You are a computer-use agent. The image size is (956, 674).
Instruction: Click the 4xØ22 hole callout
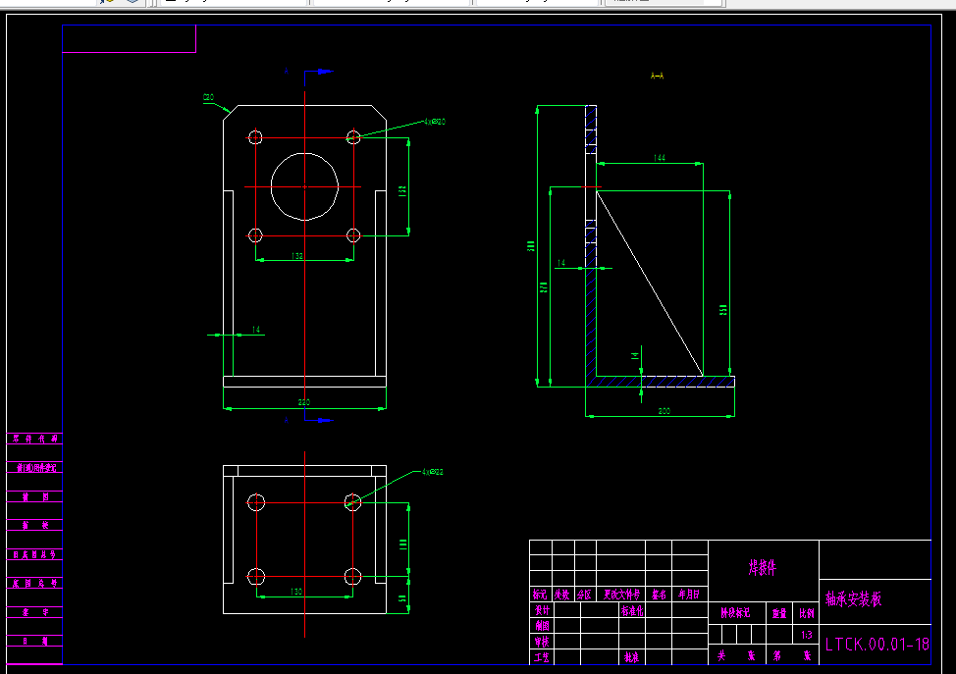coord(432,472)
